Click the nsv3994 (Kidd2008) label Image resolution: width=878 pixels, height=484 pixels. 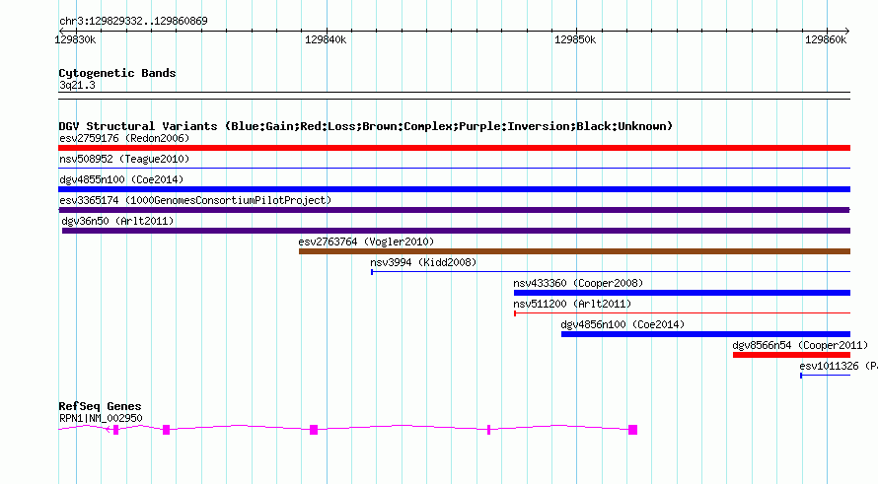[x=423, y=262]
